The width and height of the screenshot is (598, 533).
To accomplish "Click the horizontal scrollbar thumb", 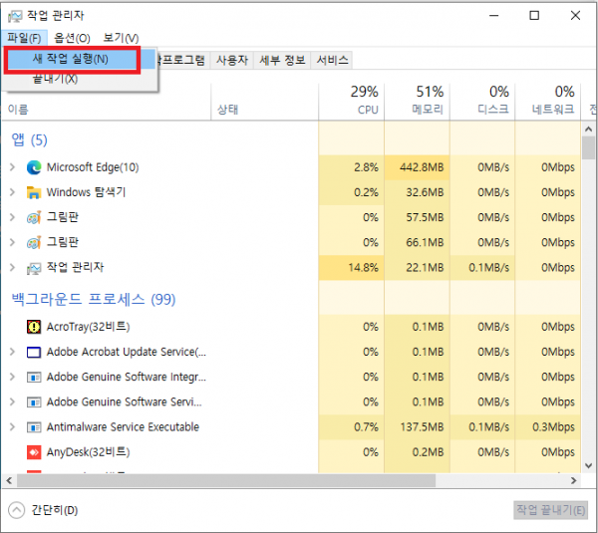I will click(x=226, y=481).
